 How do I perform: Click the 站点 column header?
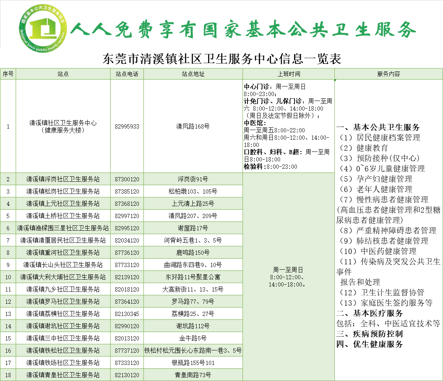pyautogui.click(x=63, y=74)
